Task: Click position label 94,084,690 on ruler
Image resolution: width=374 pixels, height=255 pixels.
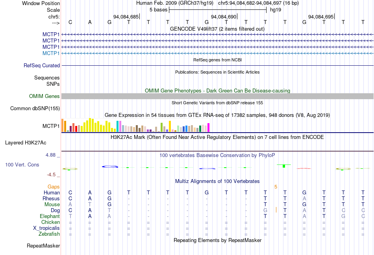Action: tap(224, 17)
